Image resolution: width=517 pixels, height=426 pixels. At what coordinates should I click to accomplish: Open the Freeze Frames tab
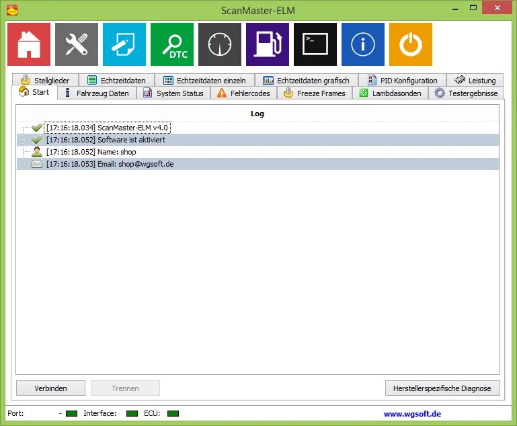point(315,93)
